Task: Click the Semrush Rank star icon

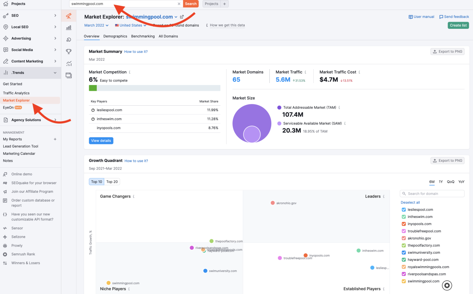Action: point(5,254)
